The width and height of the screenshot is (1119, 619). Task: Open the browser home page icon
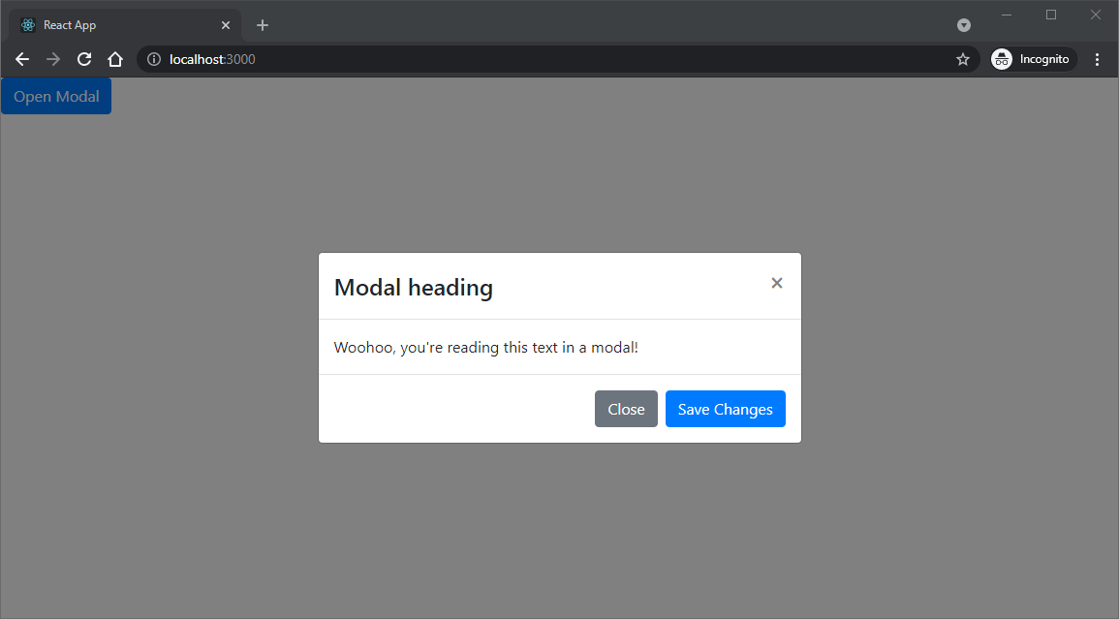[x=115, y=59]
